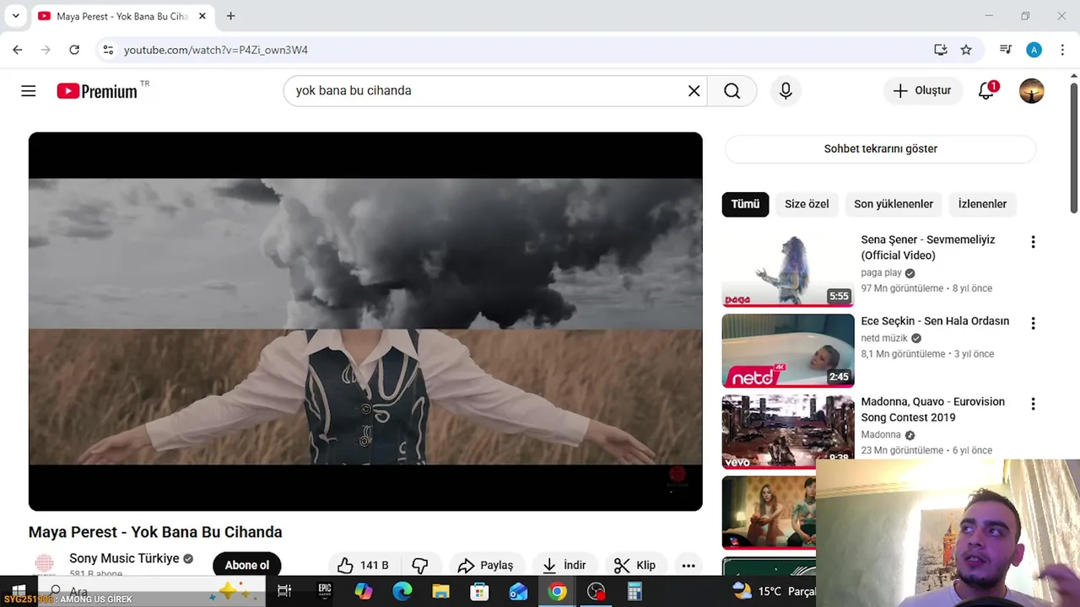This screenshot has height=607, width=1080.
Task: Click the Sena Şener - Sevmemeliyiz title
Action: (x=928, y=248)
